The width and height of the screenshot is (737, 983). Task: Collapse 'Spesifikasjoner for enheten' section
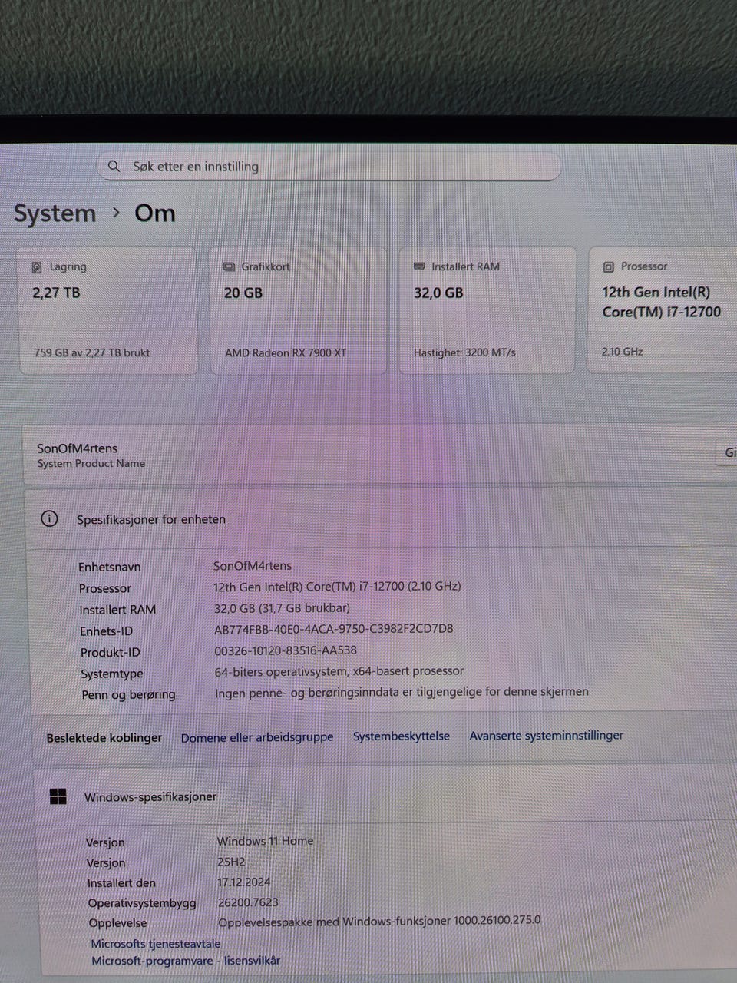click(x=380, y=519)
